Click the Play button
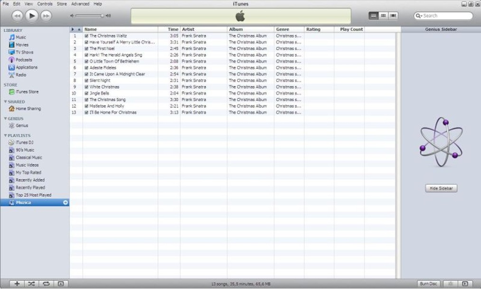Screen dimensions: 481x289 pos(31,16)
